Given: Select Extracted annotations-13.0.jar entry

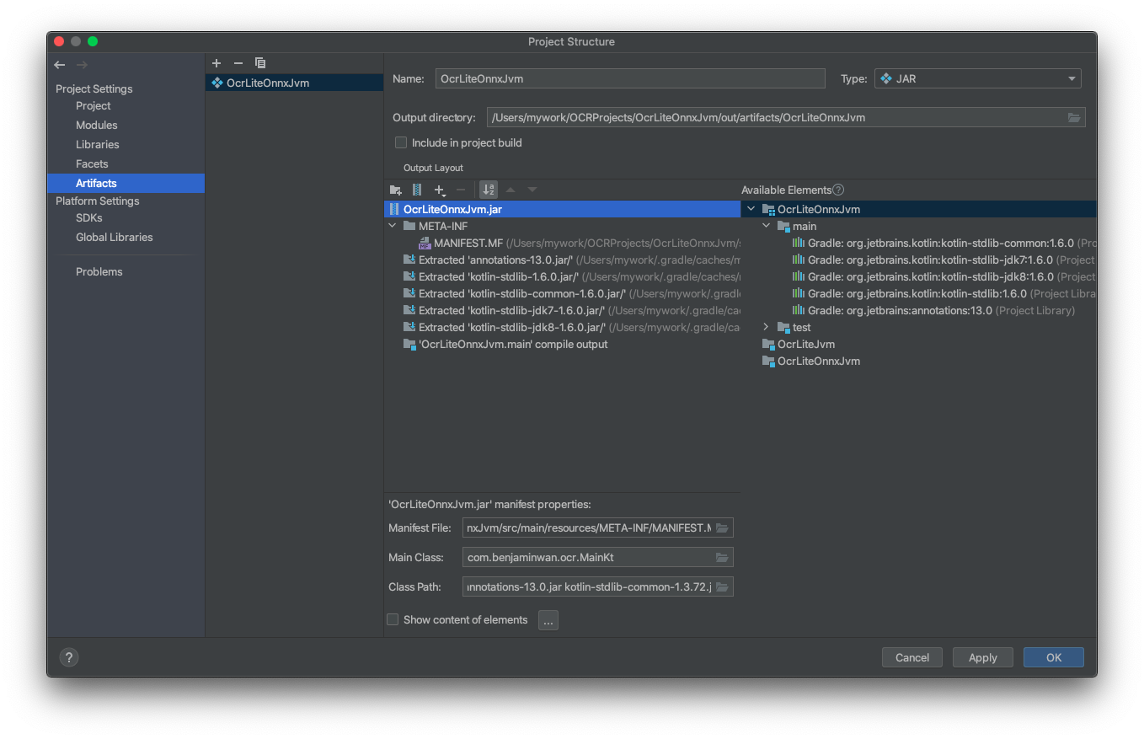Looking at the screenshot, I should [x=563, y=260].
